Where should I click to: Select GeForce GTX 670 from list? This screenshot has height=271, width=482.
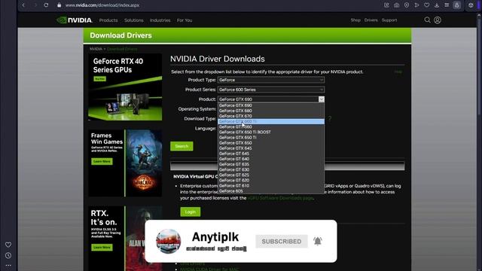point(271,116)
